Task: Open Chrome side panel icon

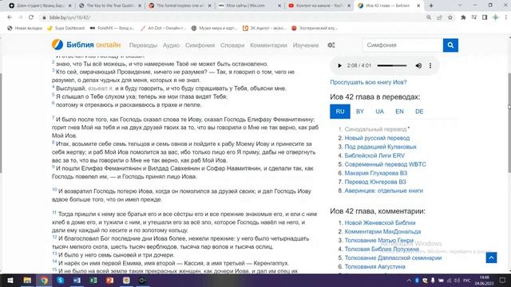Action: (x=485, y=18)
